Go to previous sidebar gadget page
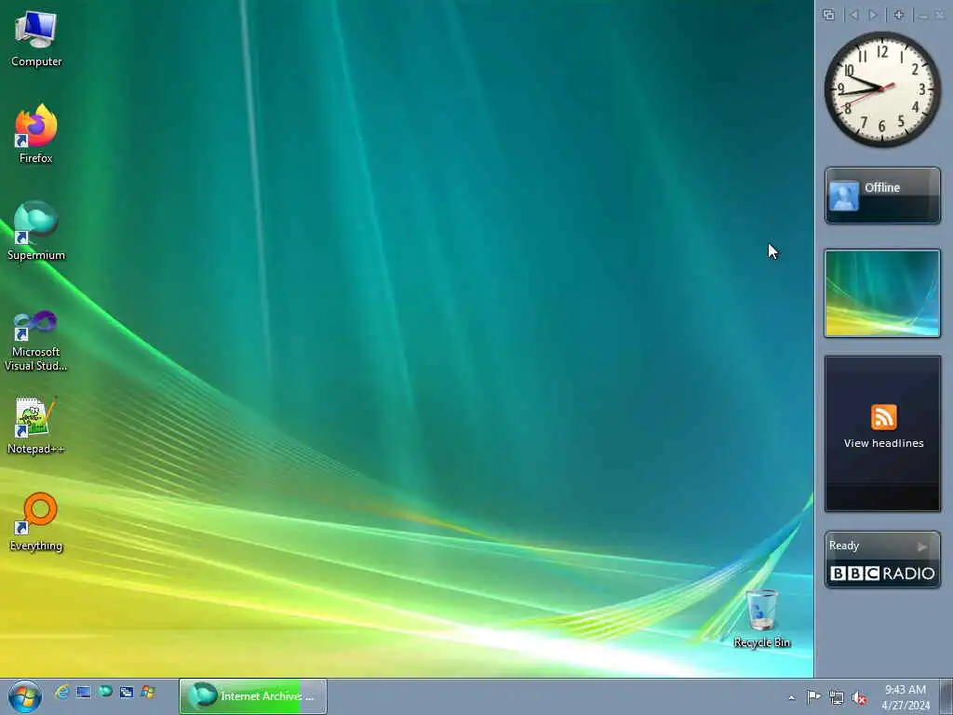Image resolution: width=953 pixels, height=715 pixels. [x=853, y=15]
